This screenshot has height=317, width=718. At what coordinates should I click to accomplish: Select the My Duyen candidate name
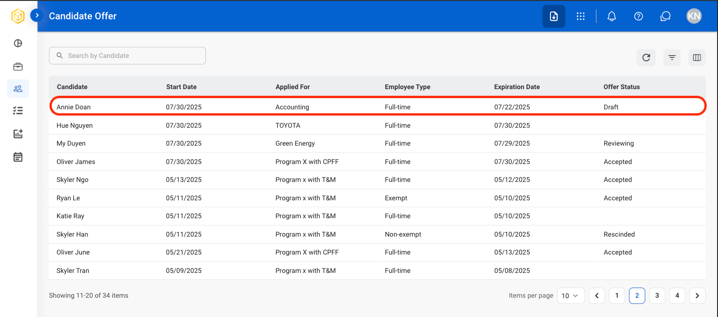[x=71, y=143]
